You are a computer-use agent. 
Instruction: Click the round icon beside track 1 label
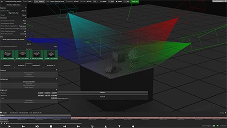coord(1,113)
